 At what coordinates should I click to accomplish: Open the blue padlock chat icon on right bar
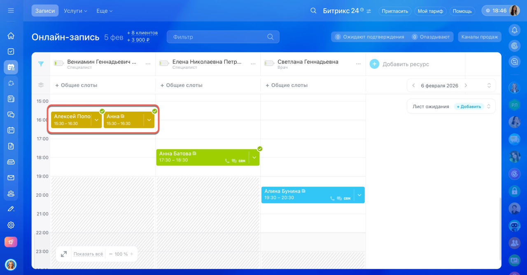pos(514,191)
